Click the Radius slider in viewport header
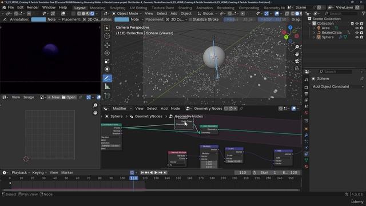Viewport: 366px width, 206px height. 240,19
